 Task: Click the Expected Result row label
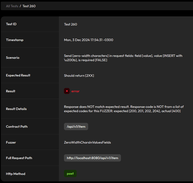pos(18,75)
